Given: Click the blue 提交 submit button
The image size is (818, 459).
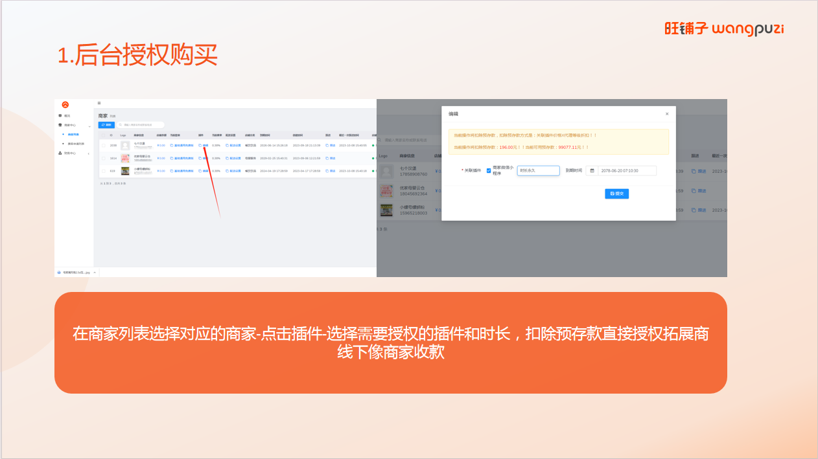Looking at the screenshot, I should coord(617,194).
